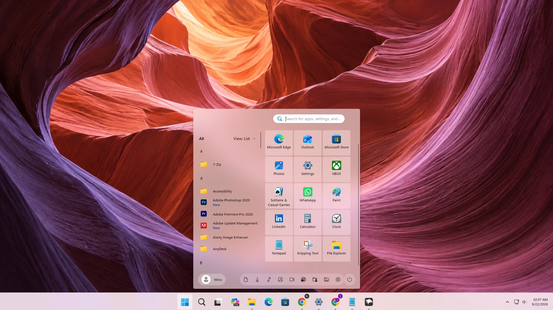Show hidden system tray icons
The width and height of the screenshot is (553, 310).
click(x=507, y=302)
